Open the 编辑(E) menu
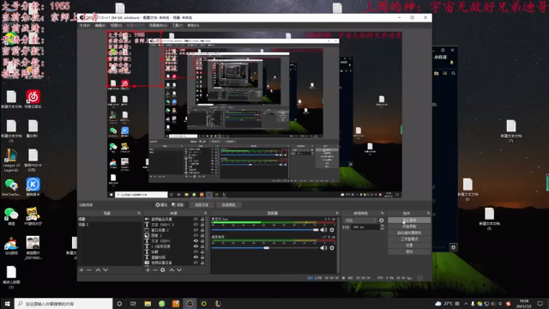Screen dimensions: 549x309 [x=100, y=26]
